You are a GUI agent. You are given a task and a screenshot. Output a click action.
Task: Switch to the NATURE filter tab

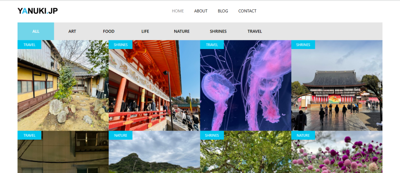click(x=182, y=31)
